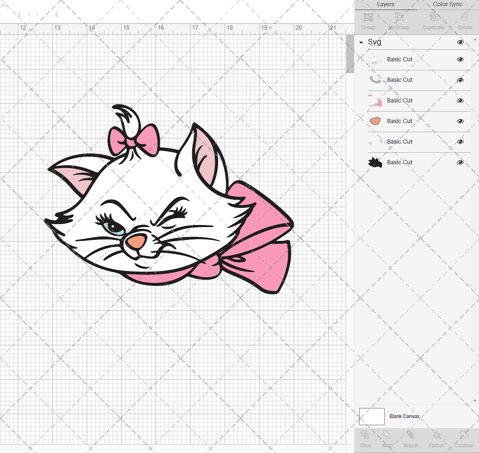
Task: Click the Y position stepper arrows
Action: 57,14
